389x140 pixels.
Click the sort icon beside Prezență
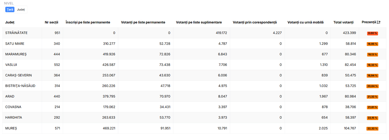tap(379, 22)
